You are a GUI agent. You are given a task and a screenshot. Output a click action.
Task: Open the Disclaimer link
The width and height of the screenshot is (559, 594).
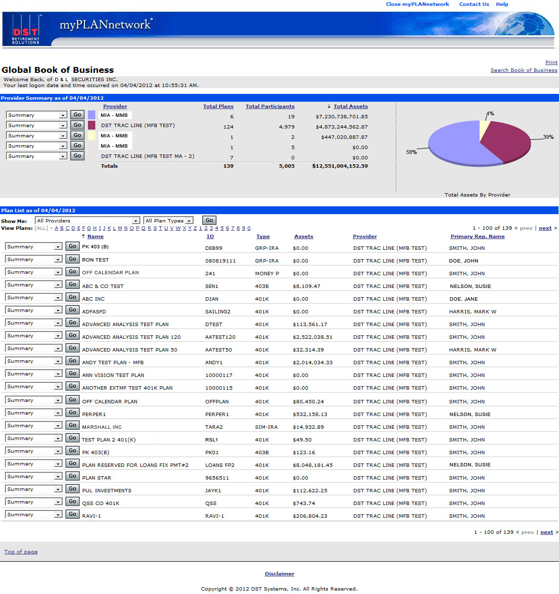(279, 574)
